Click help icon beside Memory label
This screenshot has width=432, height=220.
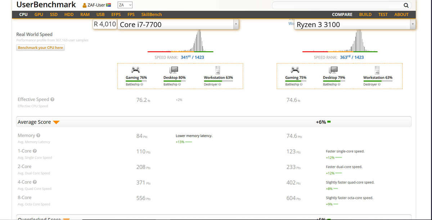click(x=39, y=136)
